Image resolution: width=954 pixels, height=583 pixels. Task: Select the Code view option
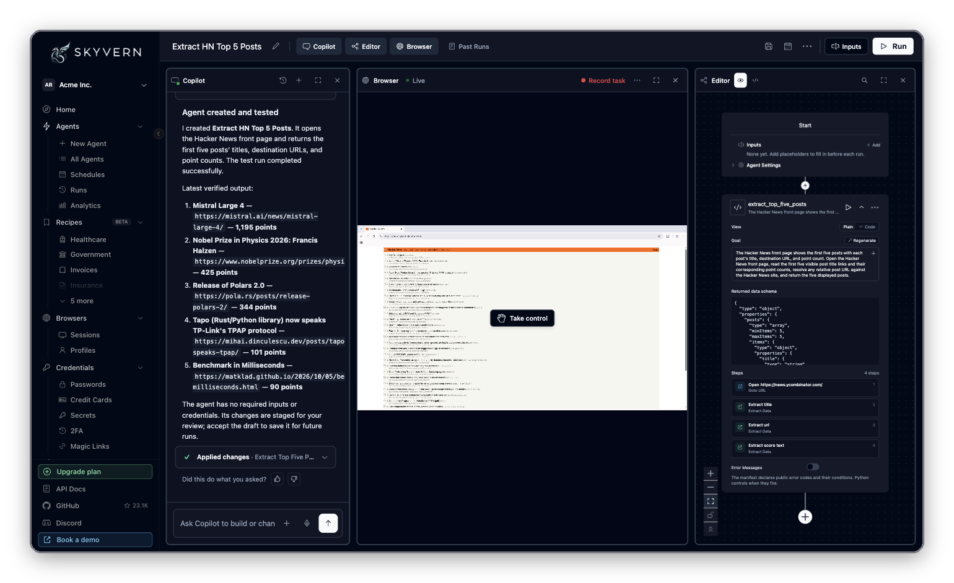coord(867,227)
